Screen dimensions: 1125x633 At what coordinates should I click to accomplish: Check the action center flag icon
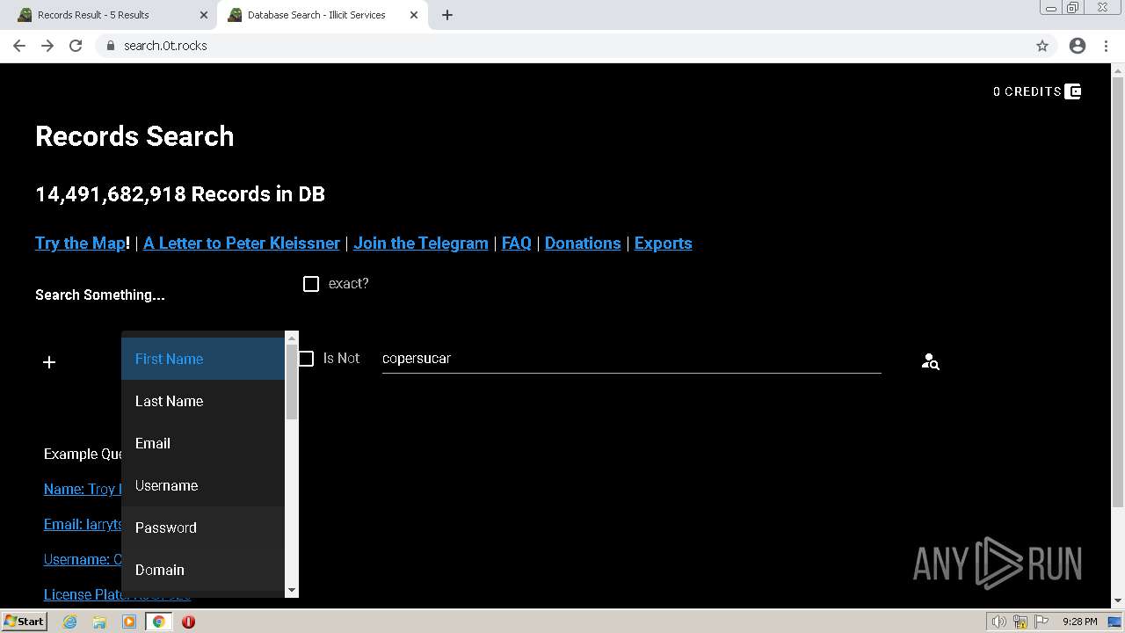pyautogui.click(x=1042, y=622)
